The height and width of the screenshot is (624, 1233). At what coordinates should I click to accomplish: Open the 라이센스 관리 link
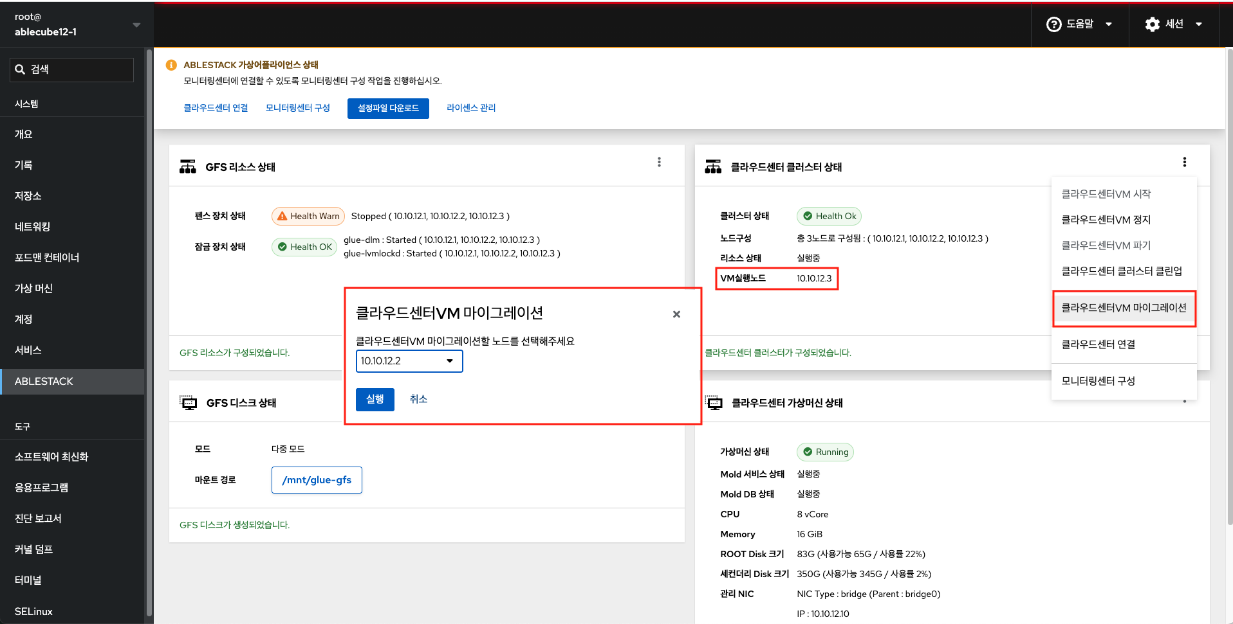pos(471,108)
